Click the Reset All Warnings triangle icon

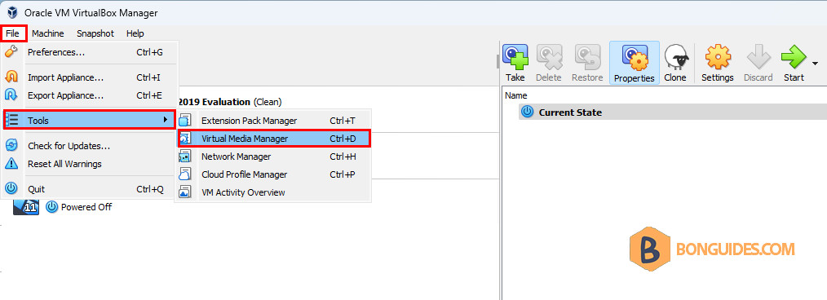pos(11,164)
